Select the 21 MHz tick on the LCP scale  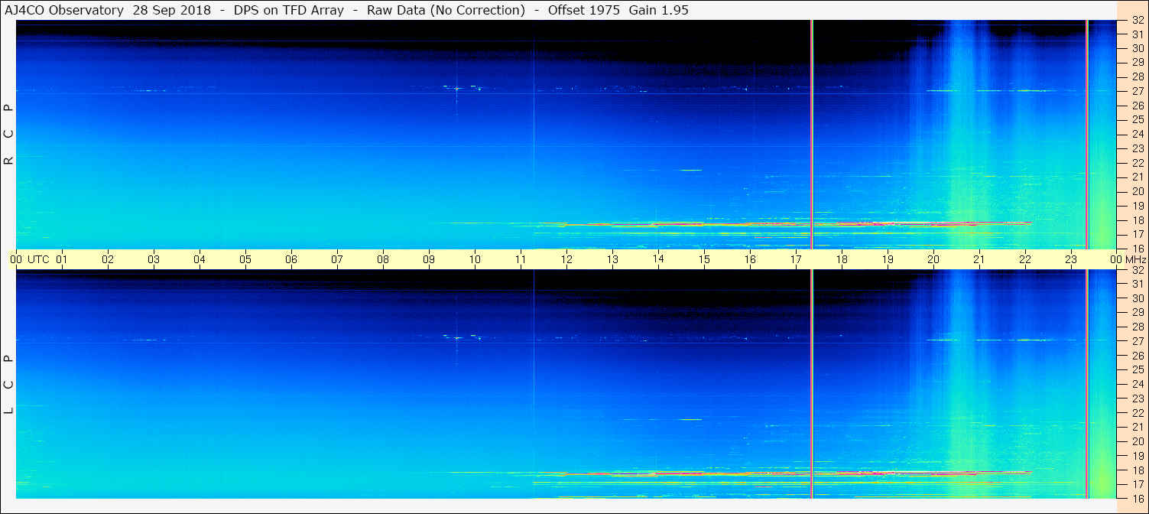point(1138,428)
